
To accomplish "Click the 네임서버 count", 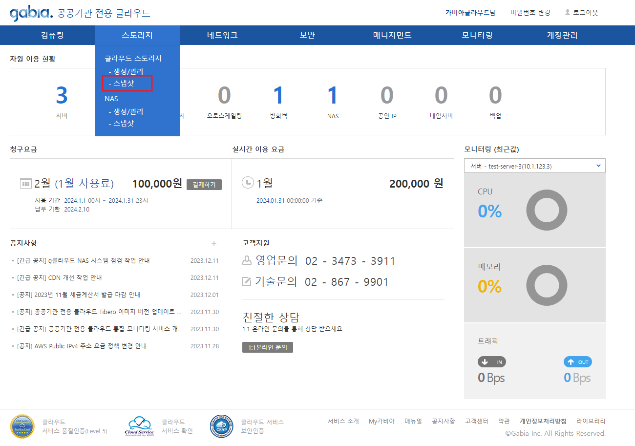I will point(441,95).
